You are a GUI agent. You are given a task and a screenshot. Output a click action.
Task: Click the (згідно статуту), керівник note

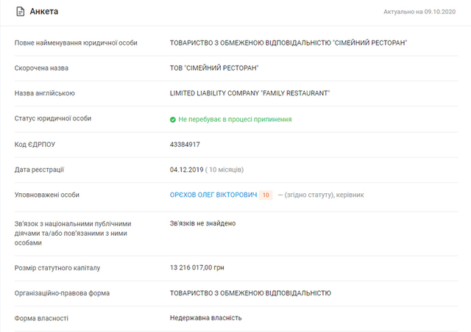320,195
